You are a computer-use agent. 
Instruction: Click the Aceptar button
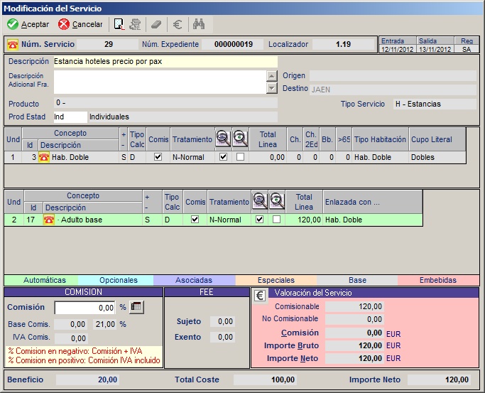coord(28,24)
